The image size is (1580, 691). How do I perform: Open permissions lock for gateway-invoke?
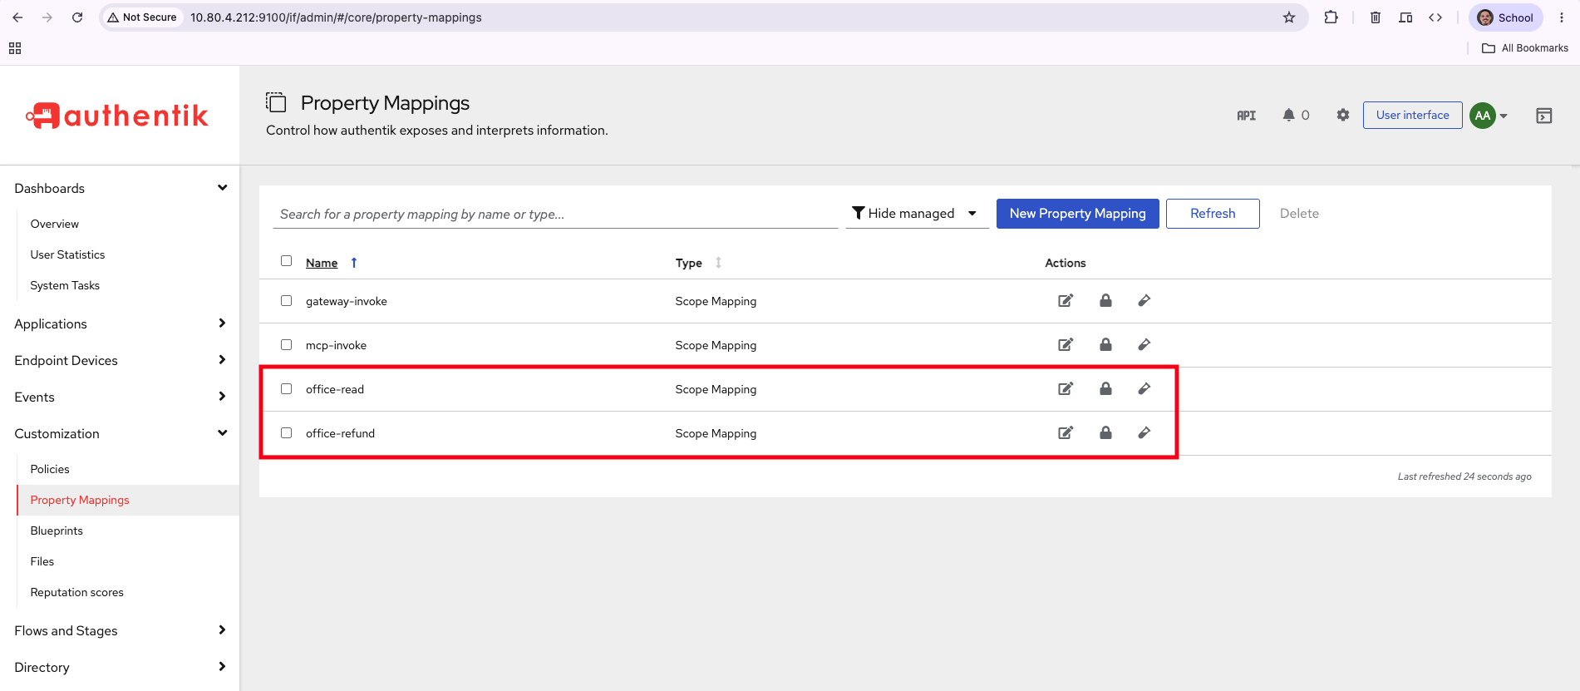coord(1105,300)
